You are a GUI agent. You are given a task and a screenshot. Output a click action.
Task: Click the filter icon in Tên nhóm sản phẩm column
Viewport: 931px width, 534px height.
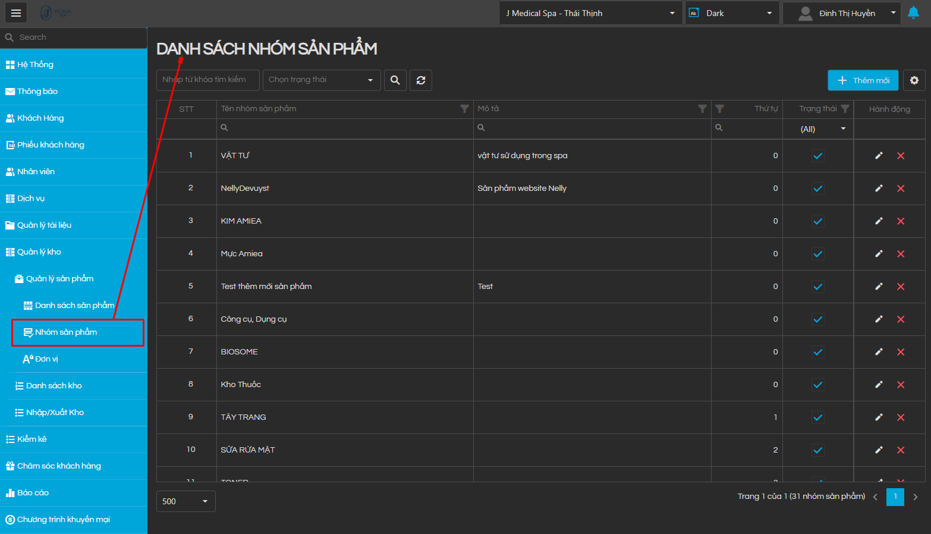[x=464, y=109]
